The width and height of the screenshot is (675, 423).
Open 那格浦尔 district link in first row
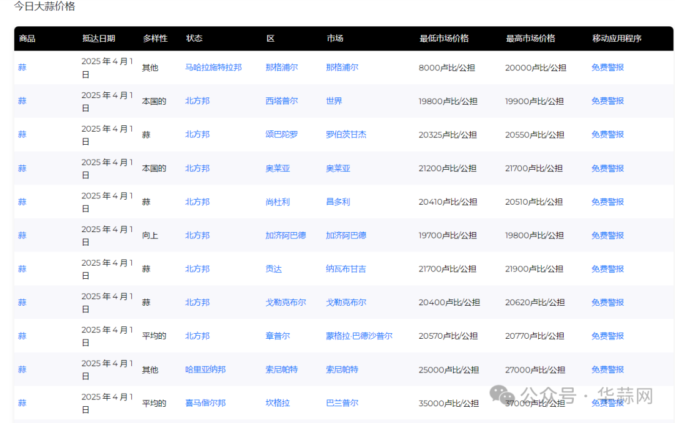click(281, 67)
